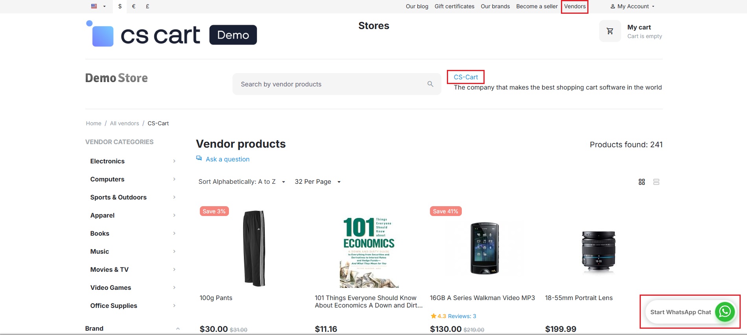Open the Gift certificates link
Screen dimensions: 747x335
(454, 6)
